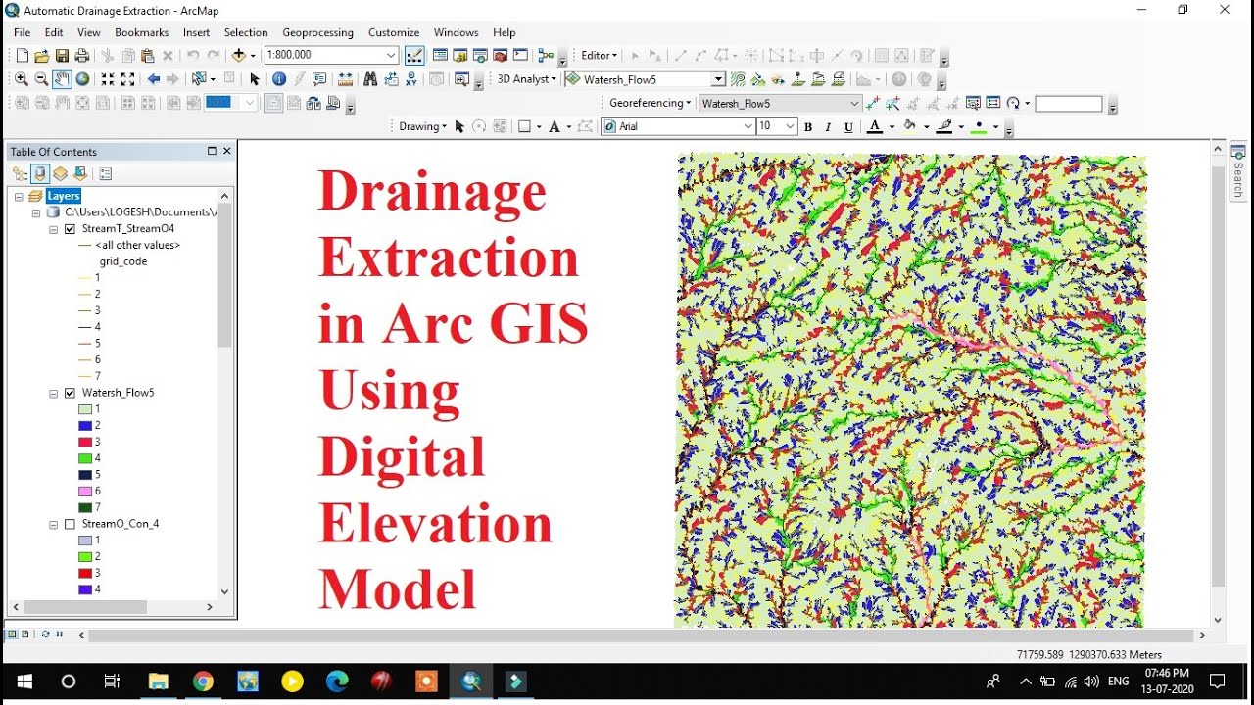Open the ArcToolbox window icon
This screenshot has width=1254, height=705.
(x=500, y=56)
